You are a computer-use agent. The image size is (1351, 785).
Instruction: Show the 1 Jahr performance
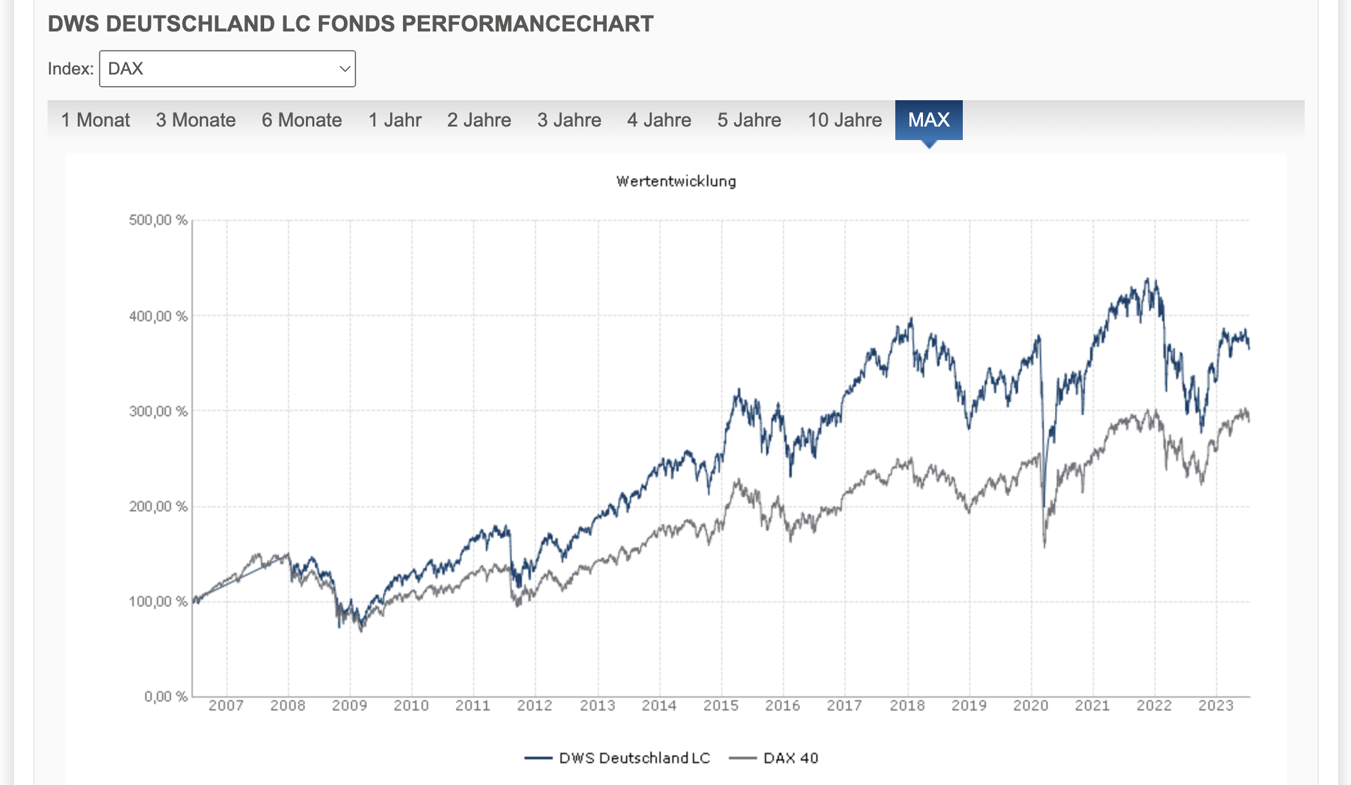pos(395,120)
